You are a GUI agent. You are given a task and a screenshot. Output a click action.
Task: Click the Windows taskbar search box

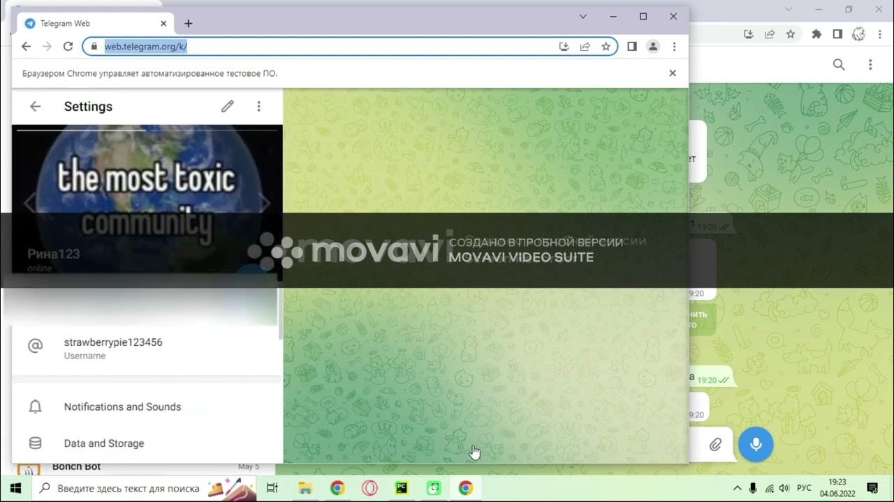pyautogui.click(x=145, y=488)
